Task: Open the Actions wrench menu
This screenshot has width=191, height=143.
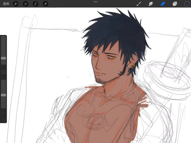Action: [x=16, y=4]
